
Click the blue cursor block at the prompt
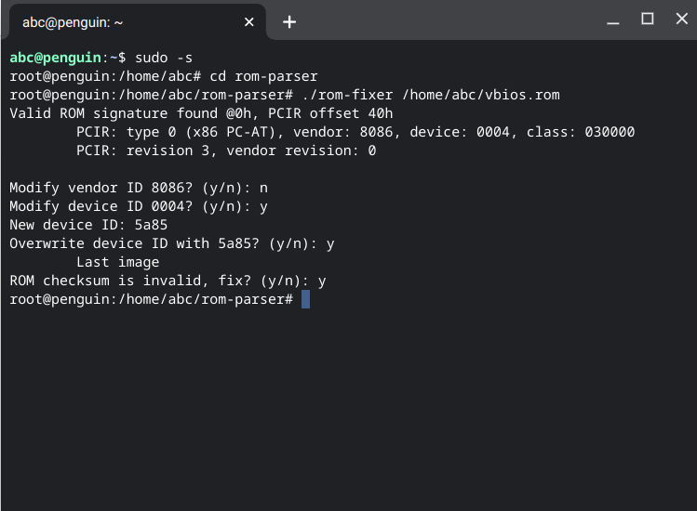tap(305, 299)
